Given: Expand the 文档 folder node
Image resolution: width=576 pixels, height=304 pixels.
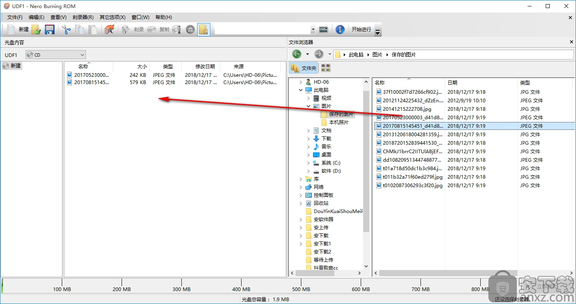Looking at the screenshot, I should [309, 130].
